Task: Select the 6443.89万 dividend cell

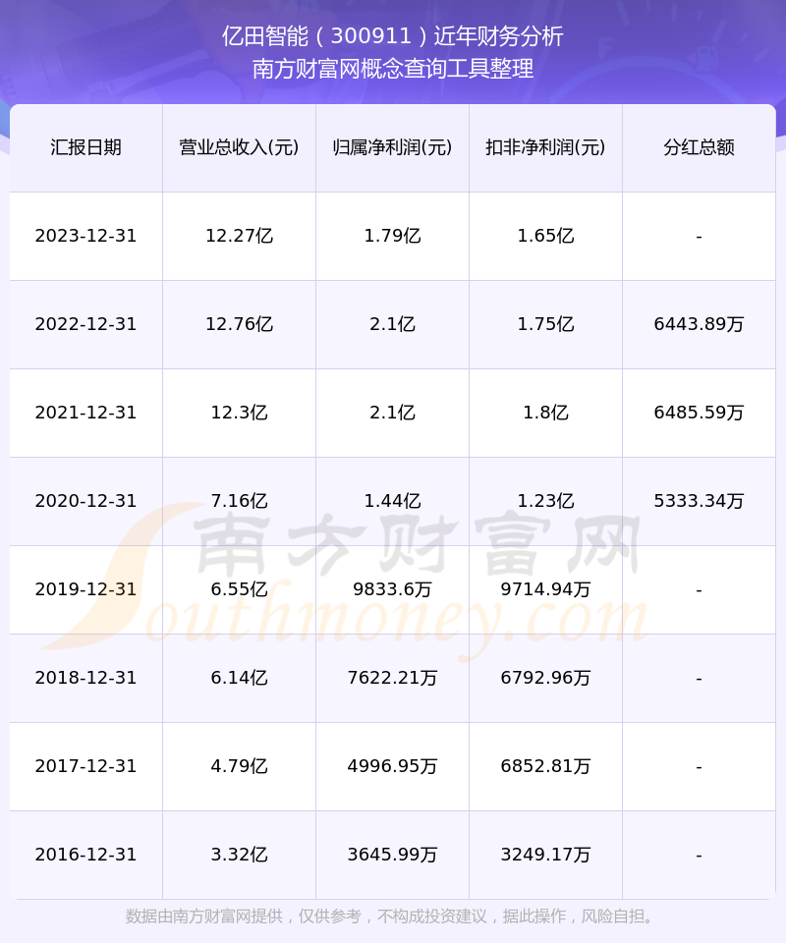Action: point(699,324)
